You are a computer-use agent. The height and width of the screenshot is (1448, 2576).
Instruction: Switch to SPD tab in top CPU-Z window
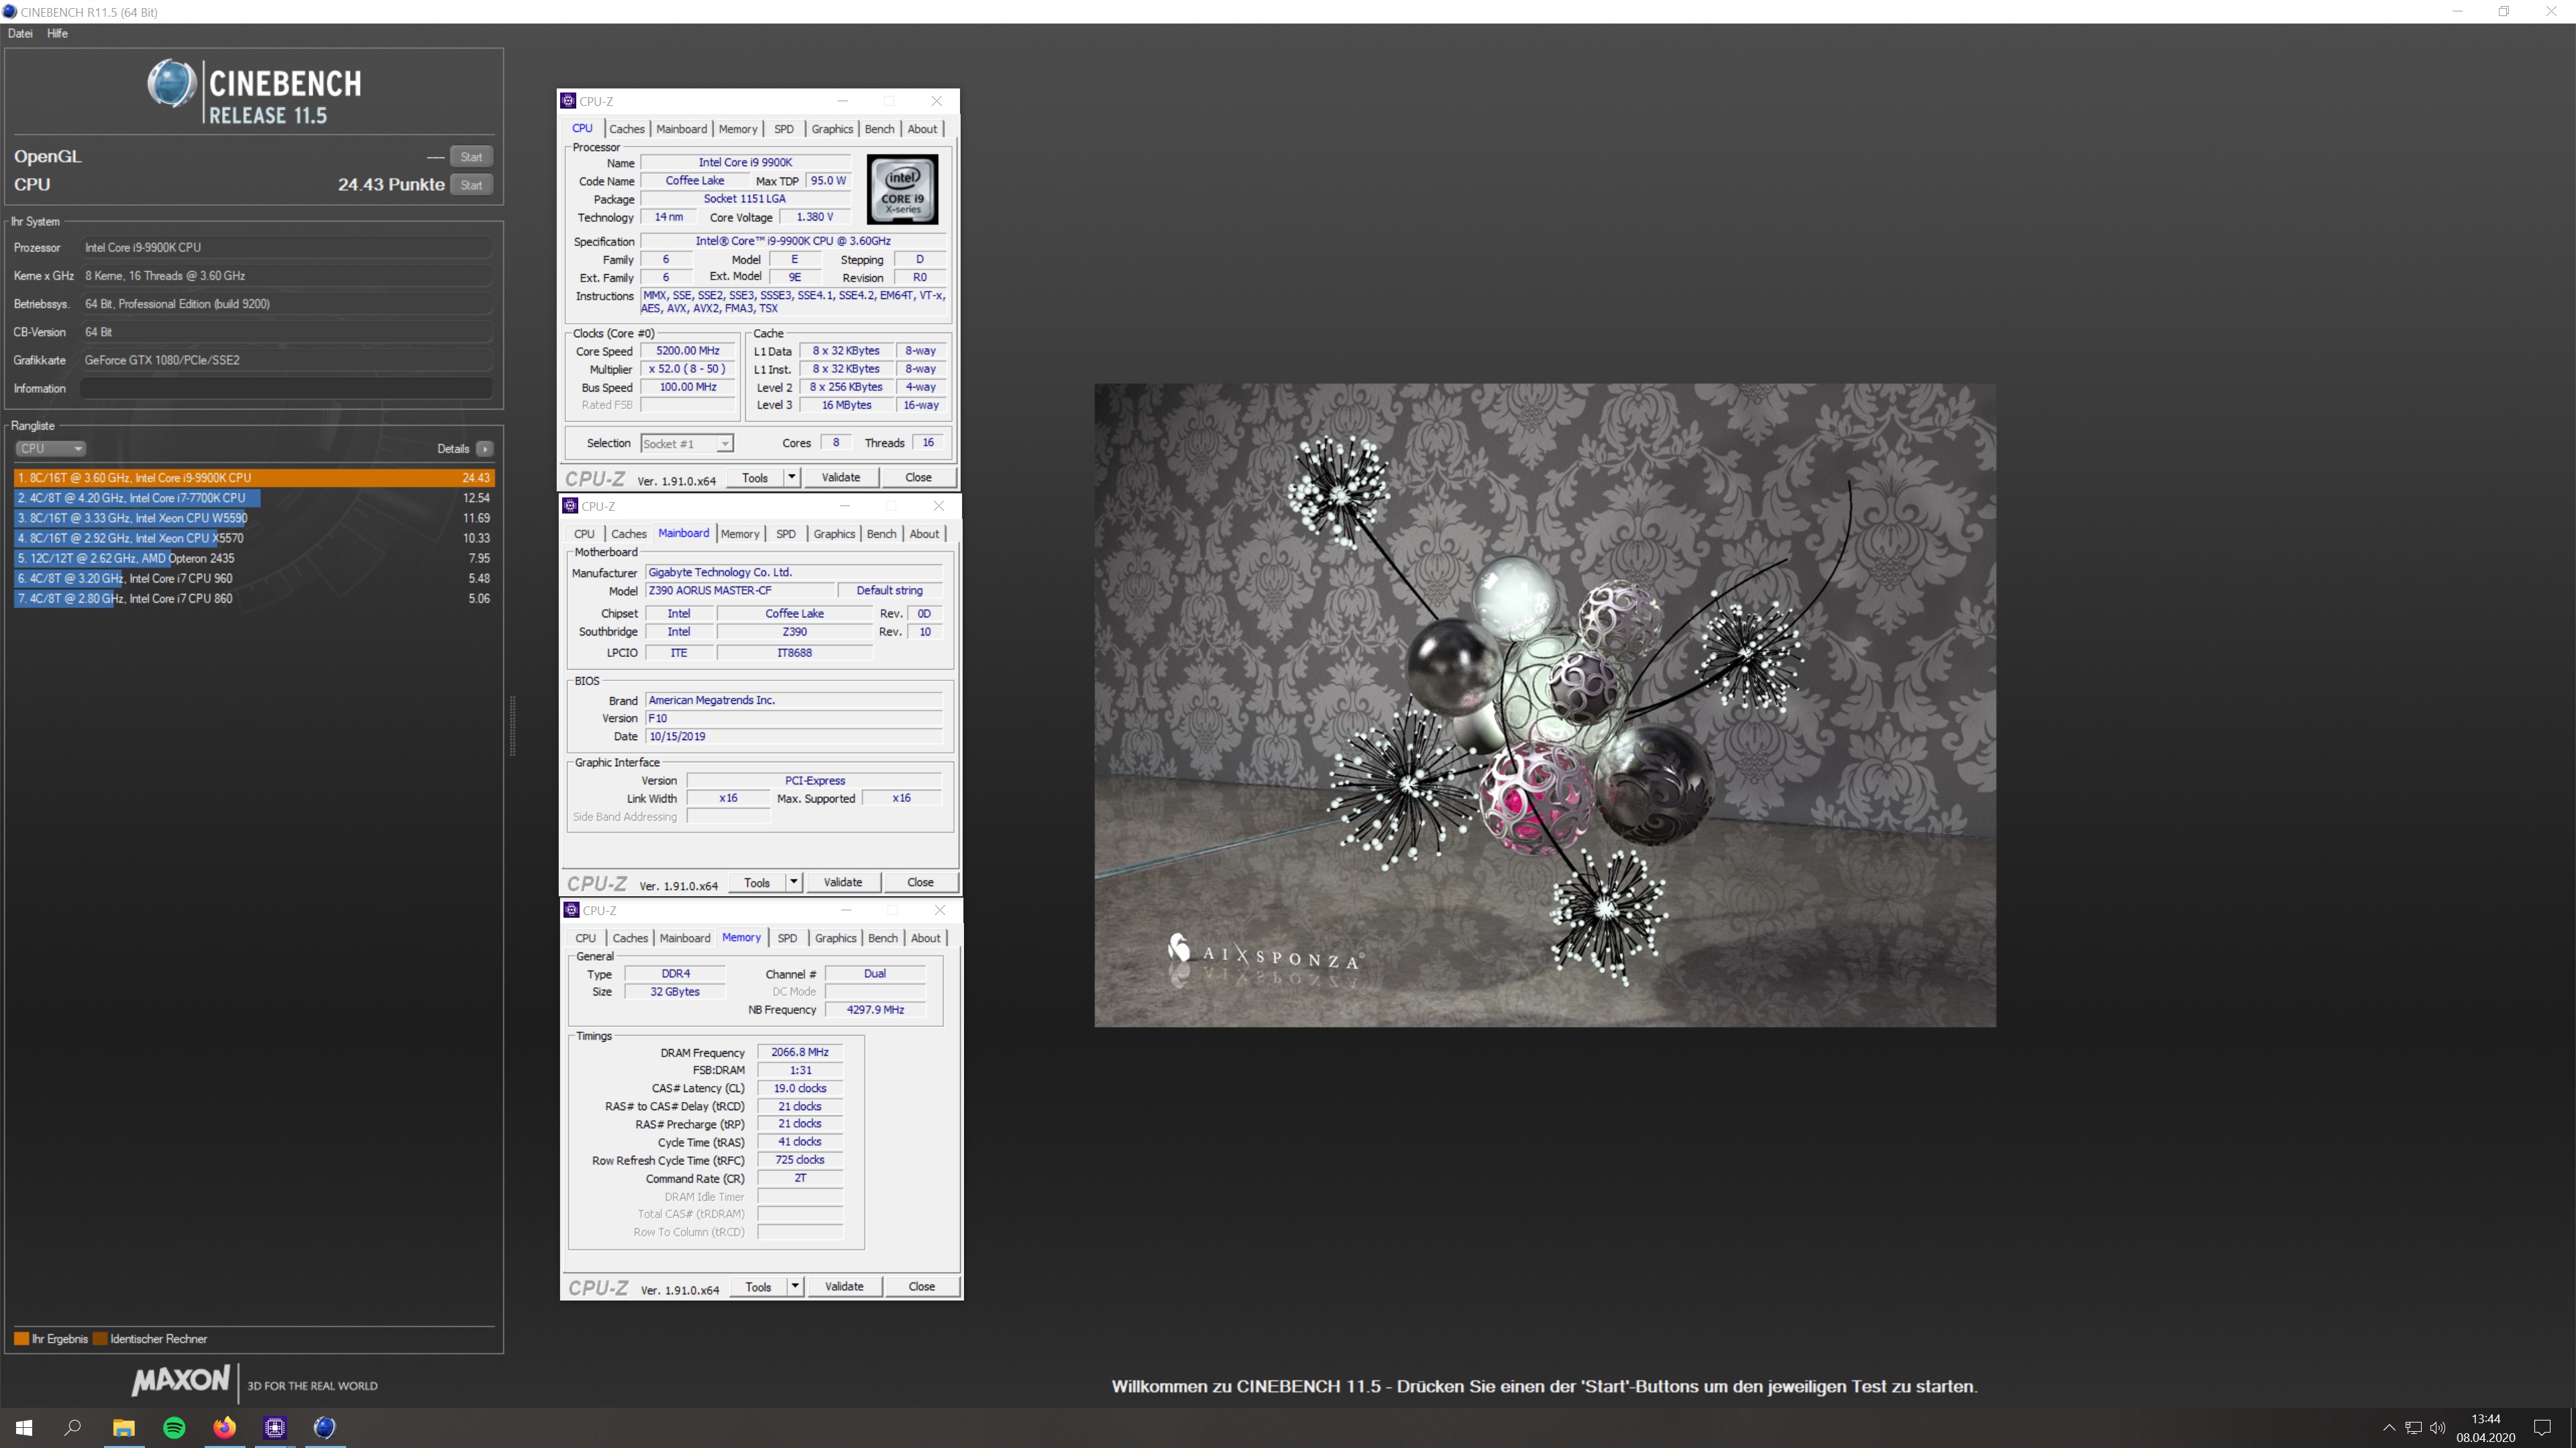(784, 129)
